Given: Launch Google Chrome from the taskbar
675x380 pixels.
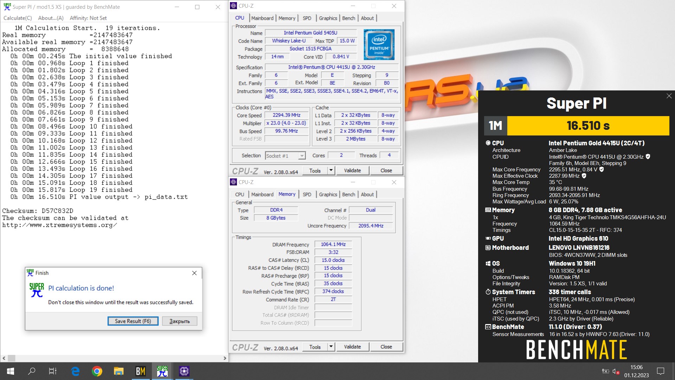Looking at the screenshot, I should coord(97,371).
